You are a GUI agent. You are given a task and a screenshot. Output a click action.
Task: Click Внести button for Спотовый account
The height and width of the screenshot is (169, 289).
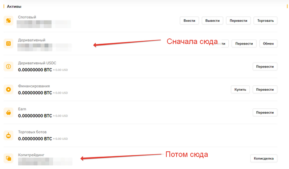(189, 21)
